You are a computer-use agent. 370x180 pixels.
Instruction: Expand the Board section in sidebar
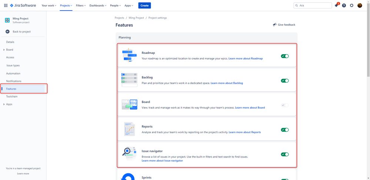(4, 50)
